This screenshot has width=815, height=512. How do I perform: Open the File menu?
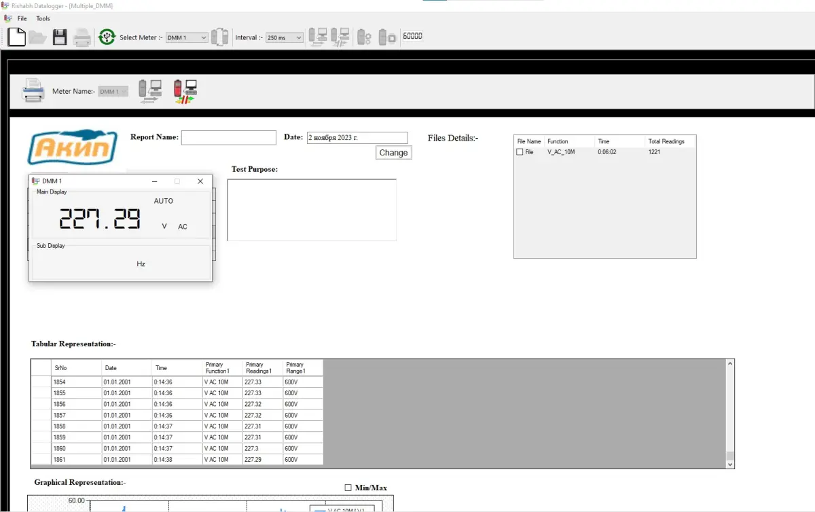22,18
